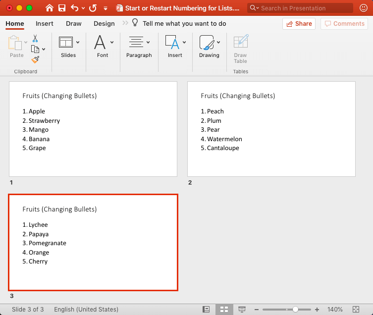Adjust the zoom slider handle
Viewport: 373px width, 315px height.
pyautogui.click(x=295, y=310)
